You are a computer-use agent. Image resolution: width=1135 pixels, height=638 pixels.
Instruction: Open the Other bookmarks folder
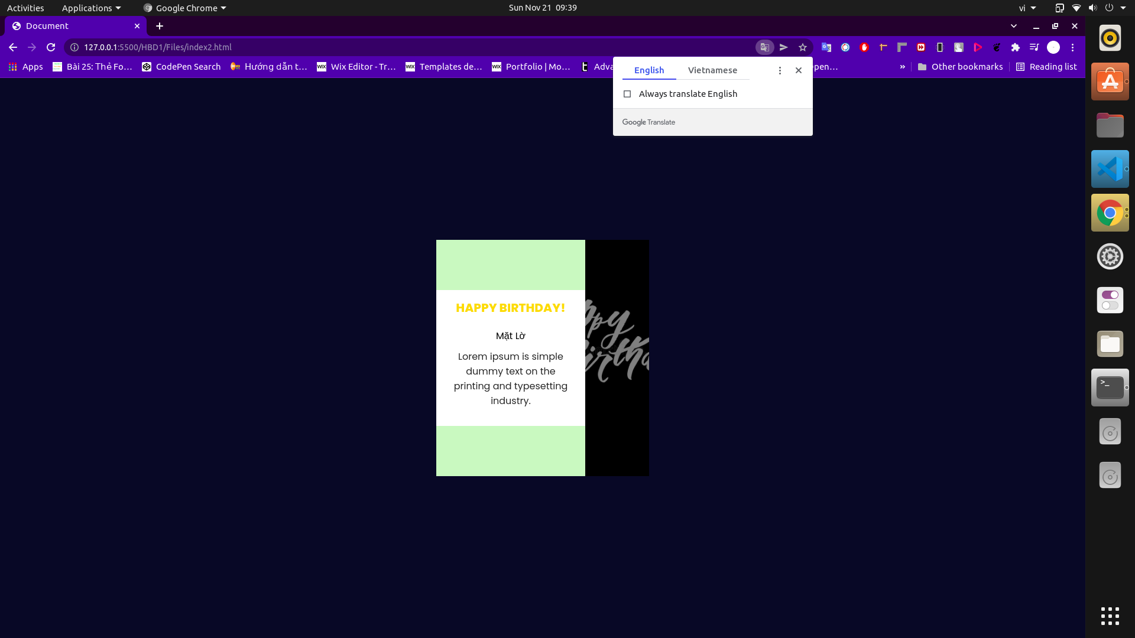tap(960, 67)
